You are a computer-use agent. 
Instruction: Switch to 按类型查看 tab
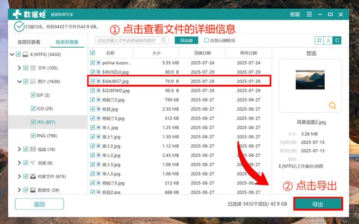coord(67,42)
